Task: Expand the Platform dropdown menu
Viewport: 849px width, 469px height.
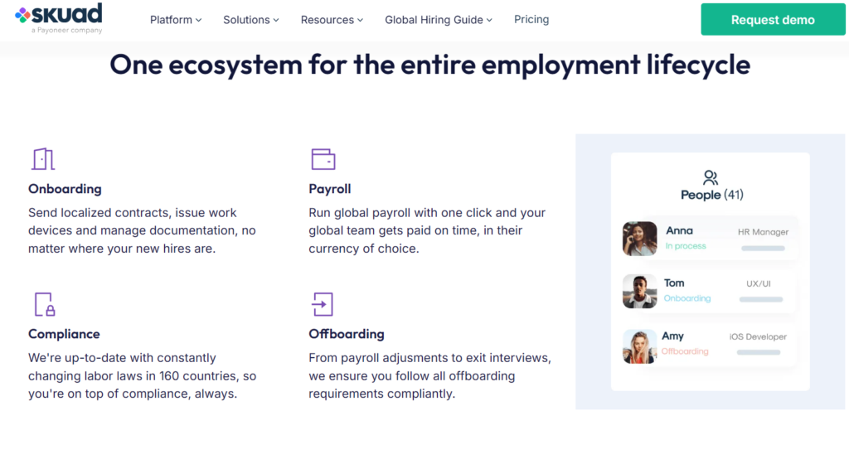Action: pos(176,20)
